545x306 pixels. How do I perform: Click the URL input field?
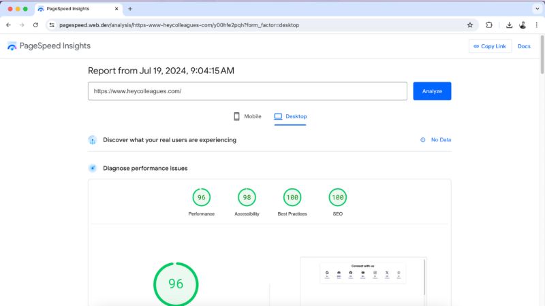[247, 91]
